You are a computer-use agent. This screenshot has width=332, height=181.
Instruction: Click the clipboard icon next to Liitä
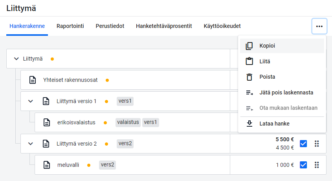pyautogui.click(x=249, y=61)
